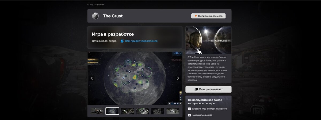Click The Crust round moon game icon
321x120 pixels.
coord(95,16)
